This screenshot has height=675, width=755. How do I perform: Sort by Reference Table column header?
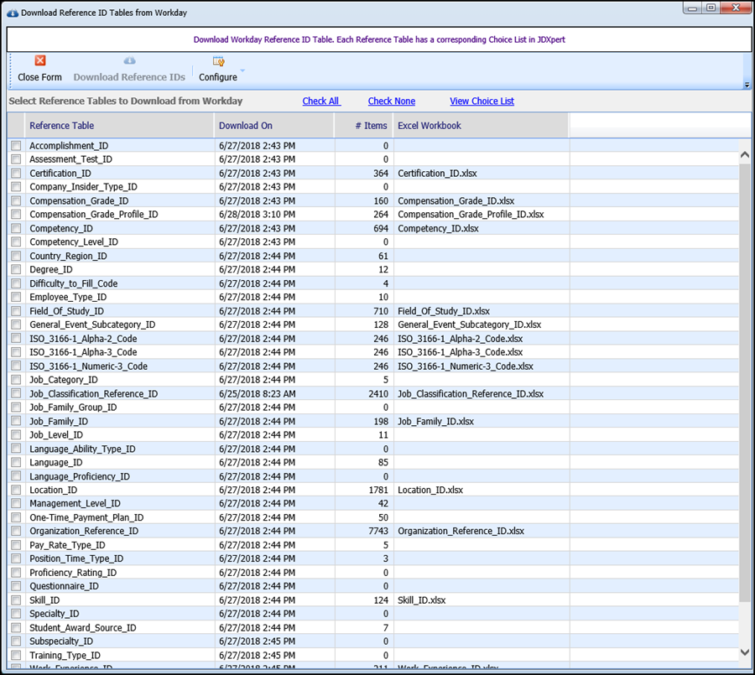coord(119,126)
